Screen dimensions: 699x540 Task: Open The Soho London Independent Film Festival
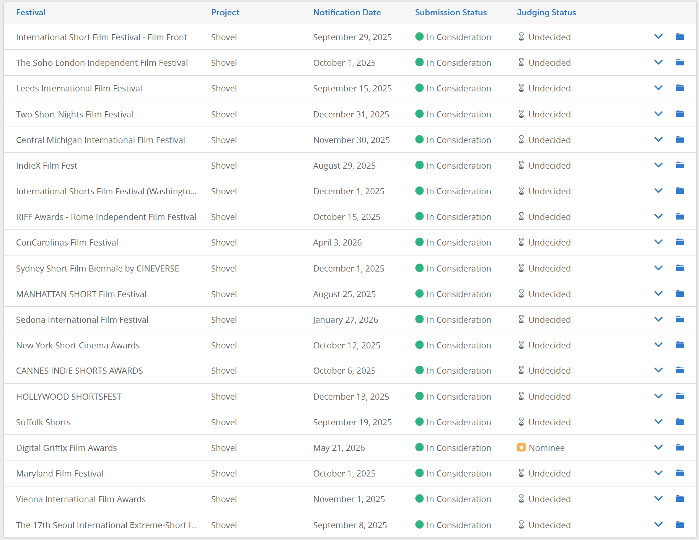click(x=102, y=63)
